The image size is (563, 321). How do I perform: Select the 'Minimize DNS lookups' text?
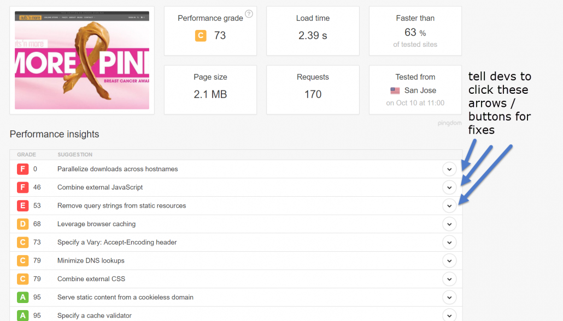point(91,261)
